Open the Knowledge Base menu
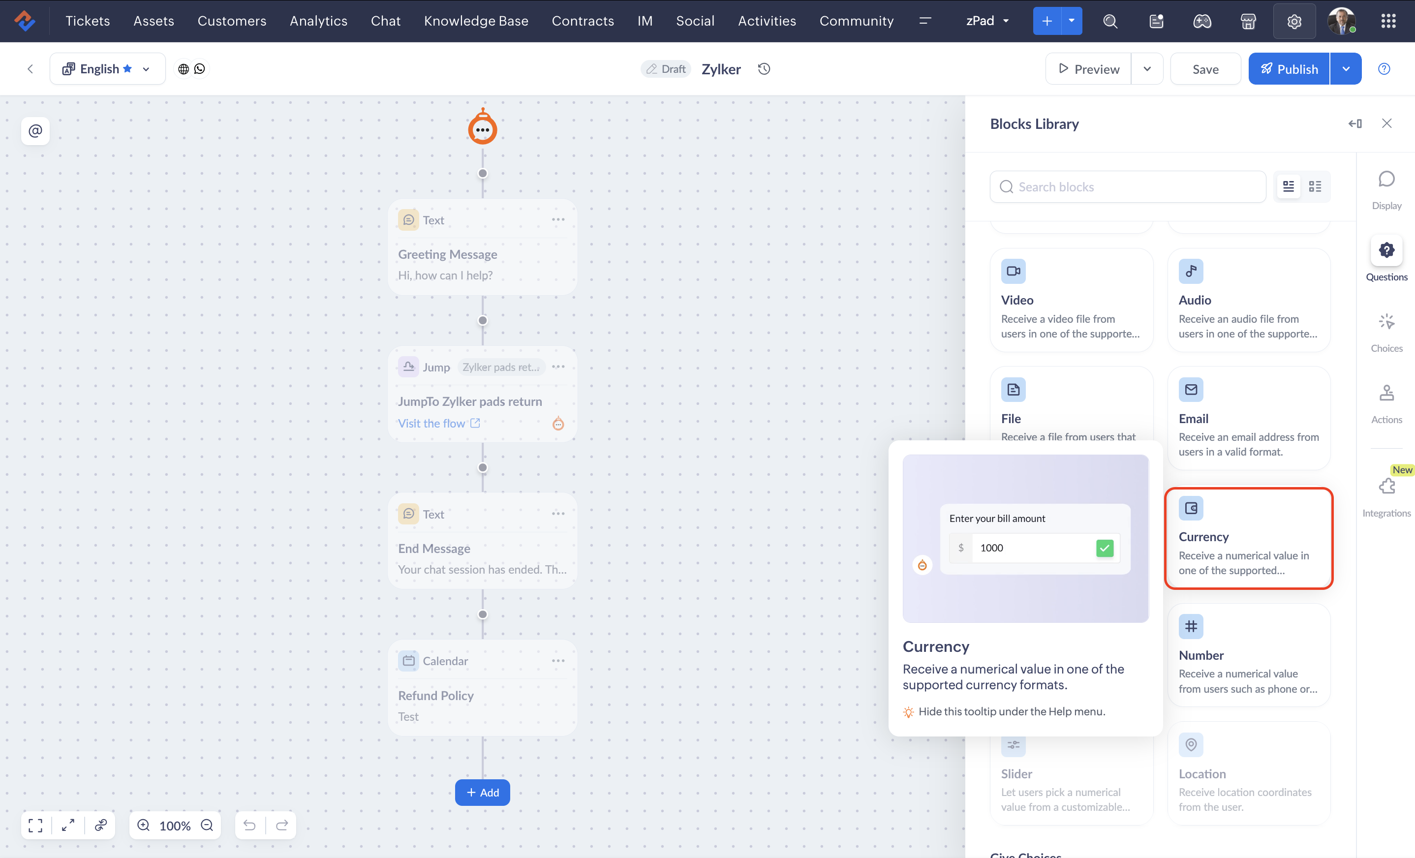Image resolution: width=1415 pixels, height=858 pixels. click(x=475, y=21)
